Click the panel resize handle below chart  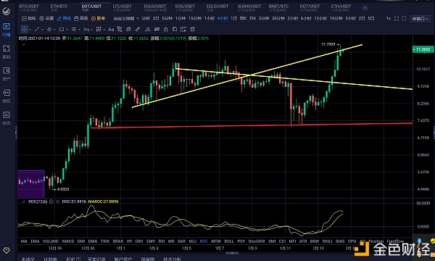[232, 253]
